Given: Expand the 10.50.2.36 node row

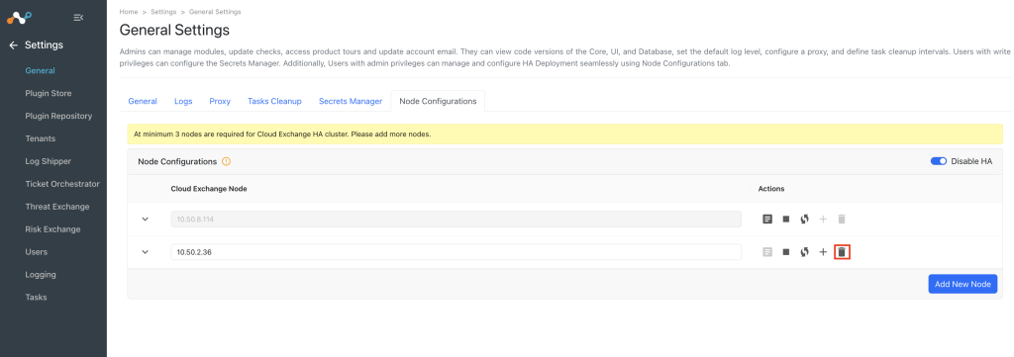Looking at the screenshot, I should click(x=145, y=252).
